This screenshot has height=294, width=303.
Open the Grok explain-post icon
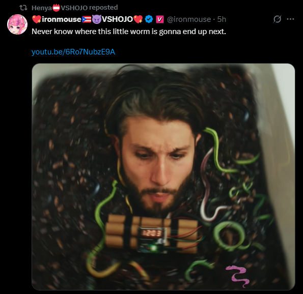pos(277,19)
